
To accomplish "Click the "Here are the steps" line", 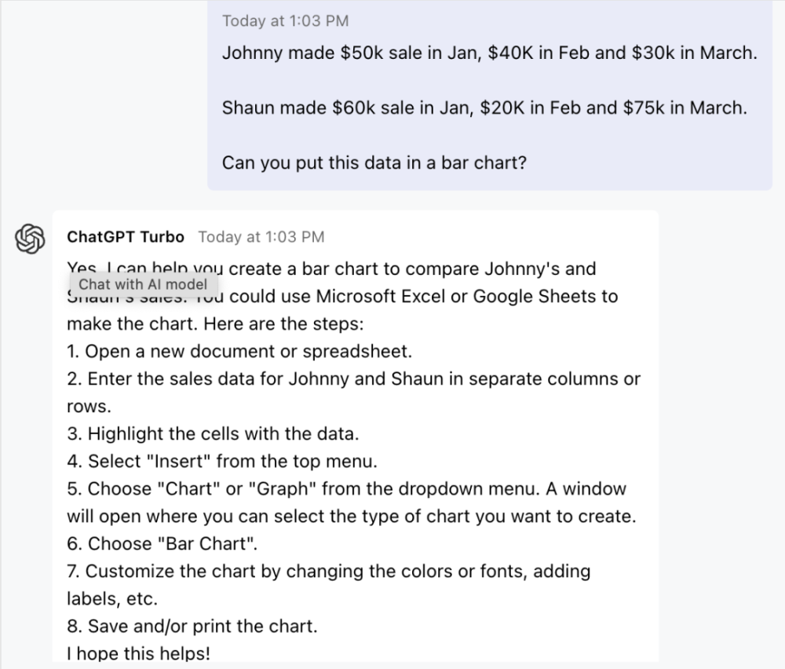I will [213, 324].
